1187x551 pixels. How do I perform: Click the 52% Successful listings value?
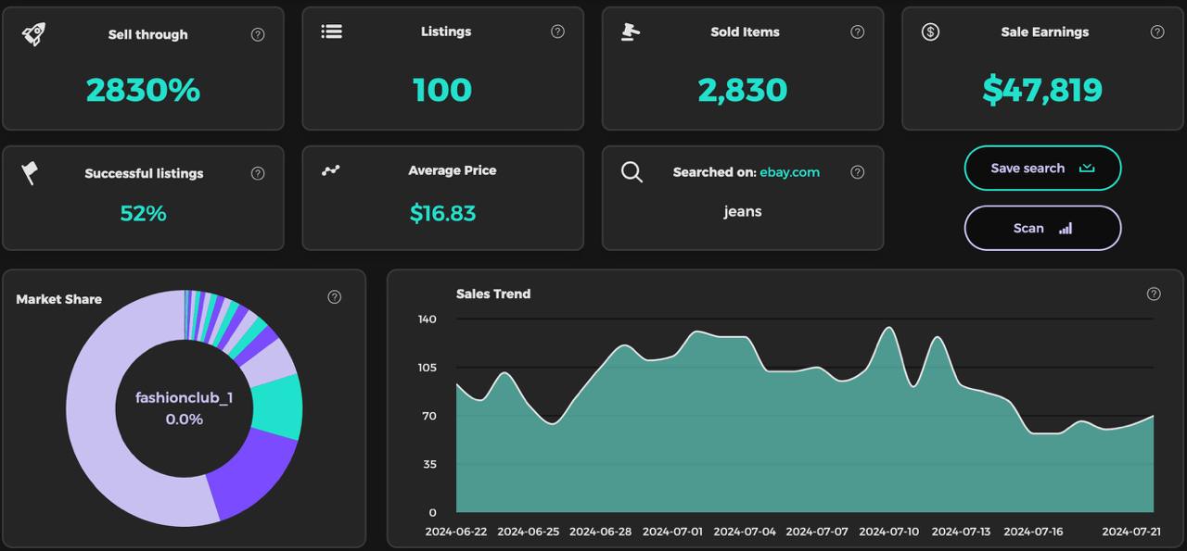click(143, 213)
